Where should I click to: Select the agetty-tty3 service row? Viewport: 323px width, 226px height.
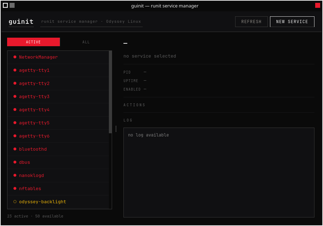pos(58,97)
